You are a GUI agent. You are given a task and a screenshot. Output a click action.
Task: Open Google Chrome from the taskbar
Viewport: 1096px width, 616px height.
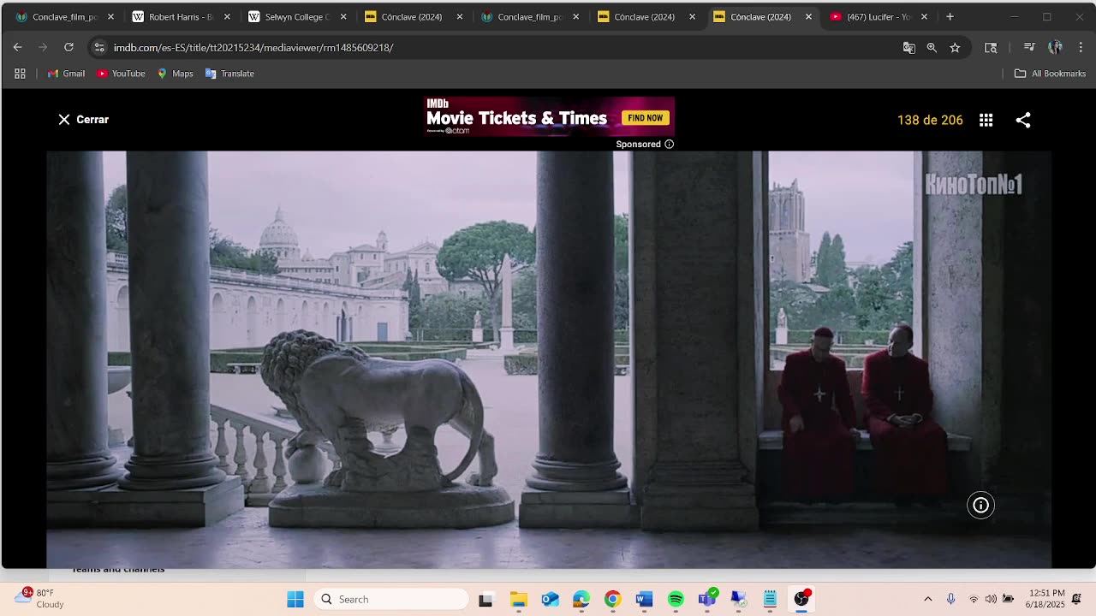(x=613, y=600)
